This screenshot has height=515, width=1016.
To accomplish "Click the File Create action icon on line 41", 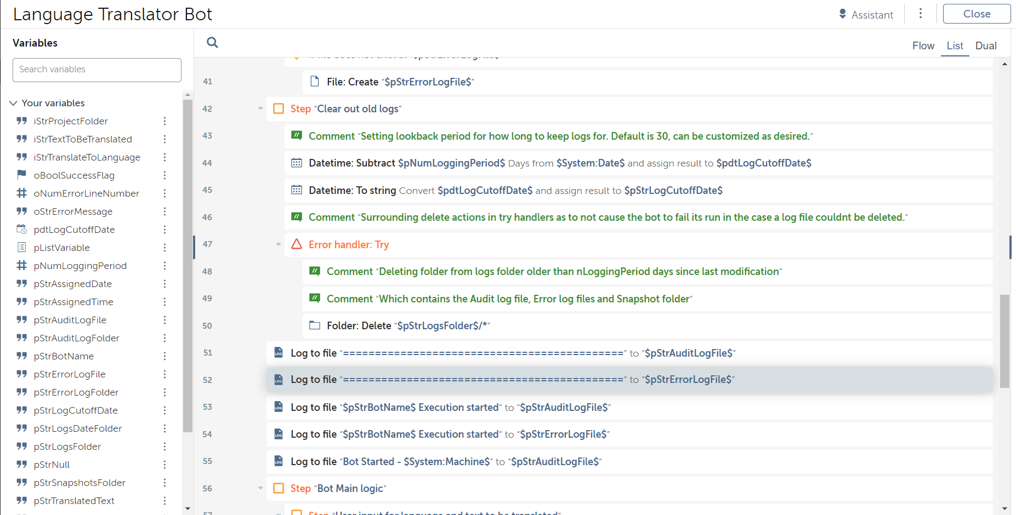I will (x=315, y=82).
